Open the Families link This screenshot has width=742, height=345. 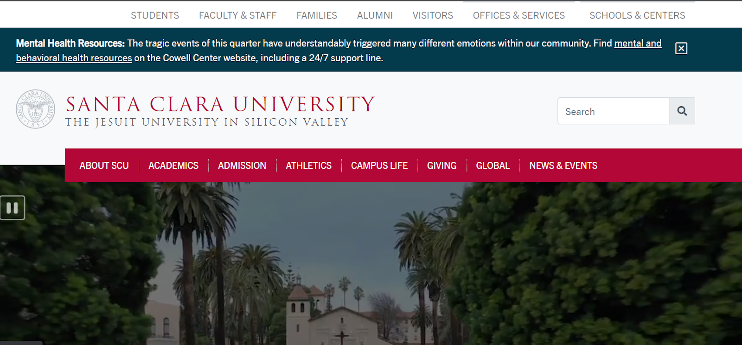tap(317, 15)
